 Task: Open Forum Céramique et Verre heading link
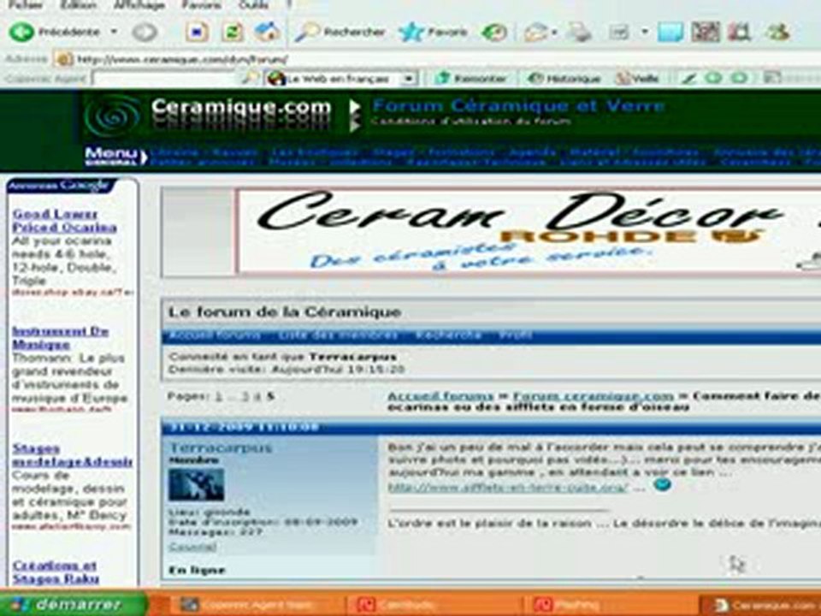[518, 106]
